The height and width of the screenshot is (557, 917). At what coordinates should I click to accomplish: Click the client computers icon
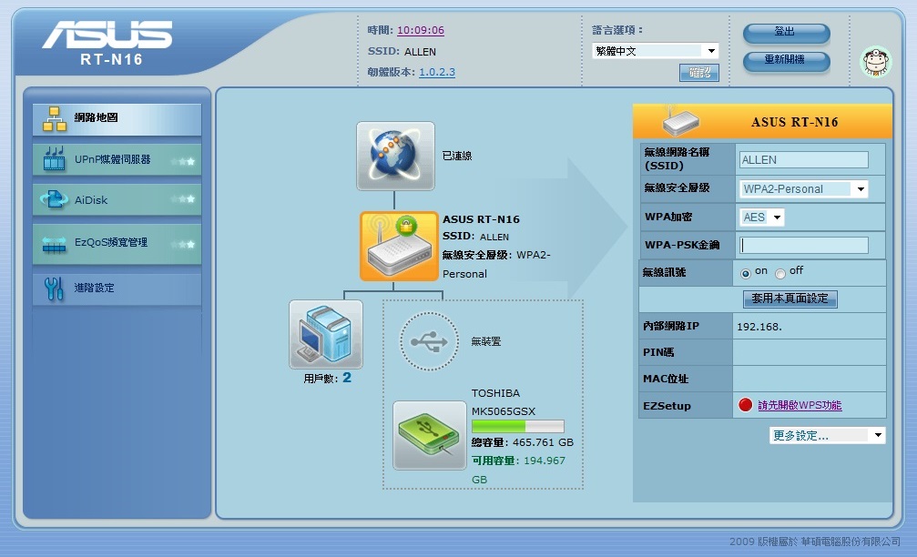pyautogui.click(x=326, y=334)
